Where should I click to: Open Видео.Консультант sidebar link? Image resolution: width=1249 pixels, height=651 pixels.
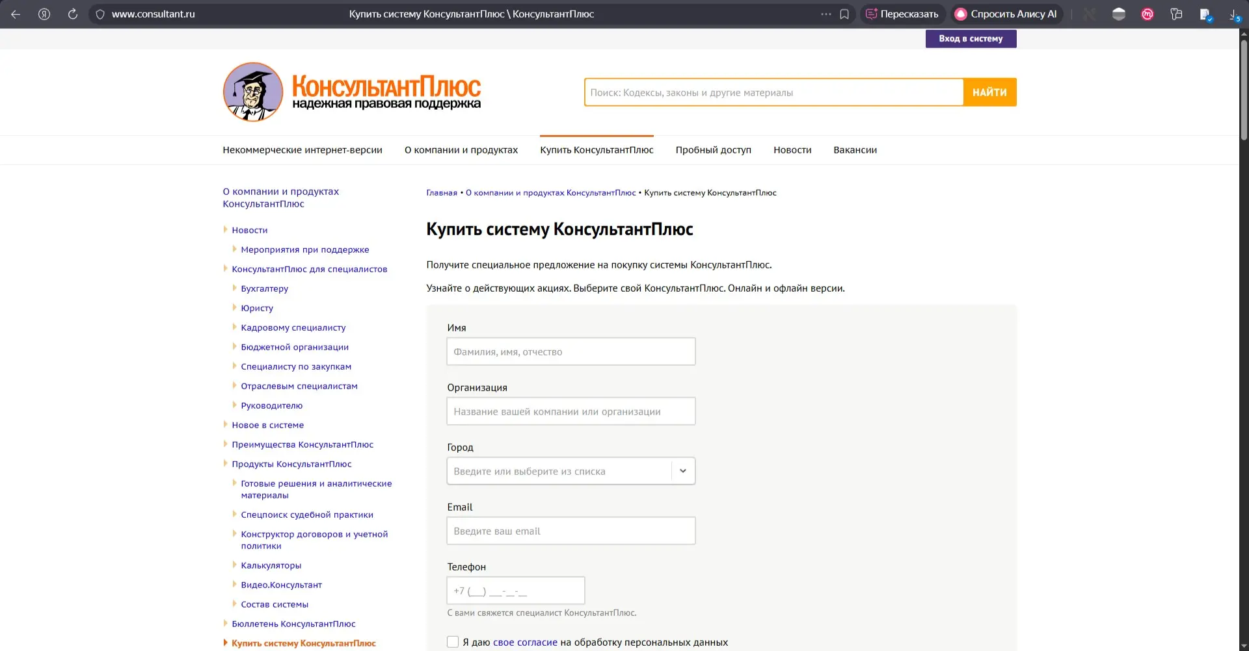pyautogui.click(x=282, y=585)
